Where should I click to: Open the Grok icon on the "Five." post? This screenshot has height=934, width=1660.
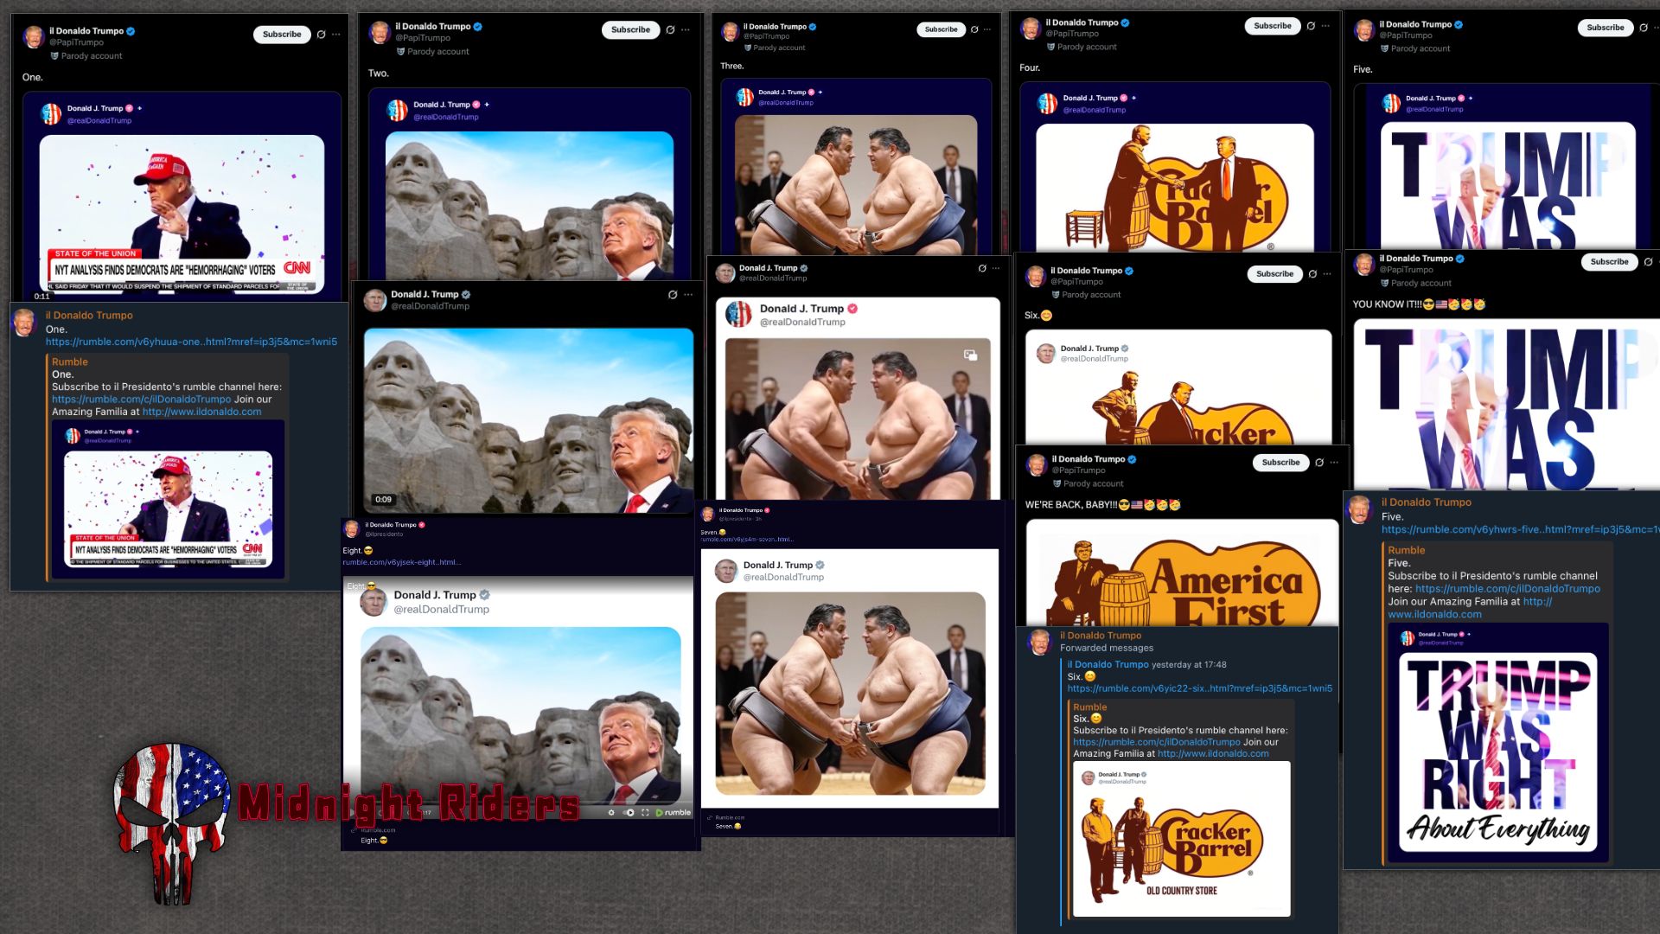click(1644, 28)
